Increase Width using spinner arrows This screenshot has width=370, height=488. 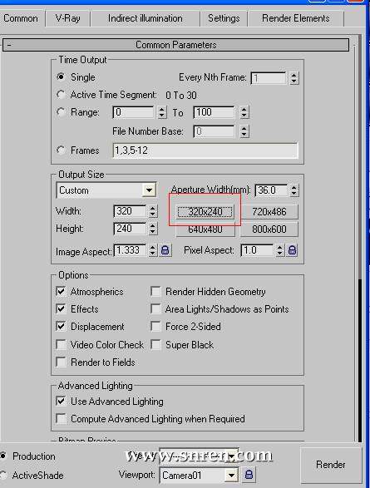(x=152, y=208)
